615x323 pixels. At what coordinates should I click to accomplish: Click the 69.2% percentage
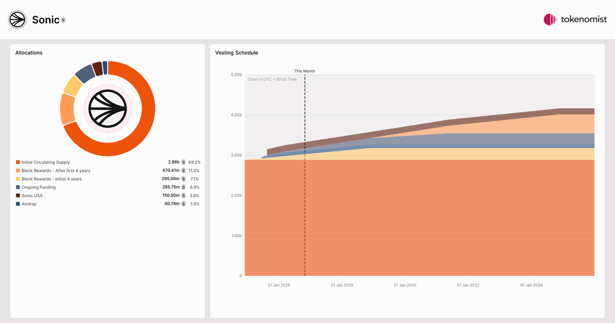(x=194, y=162)
